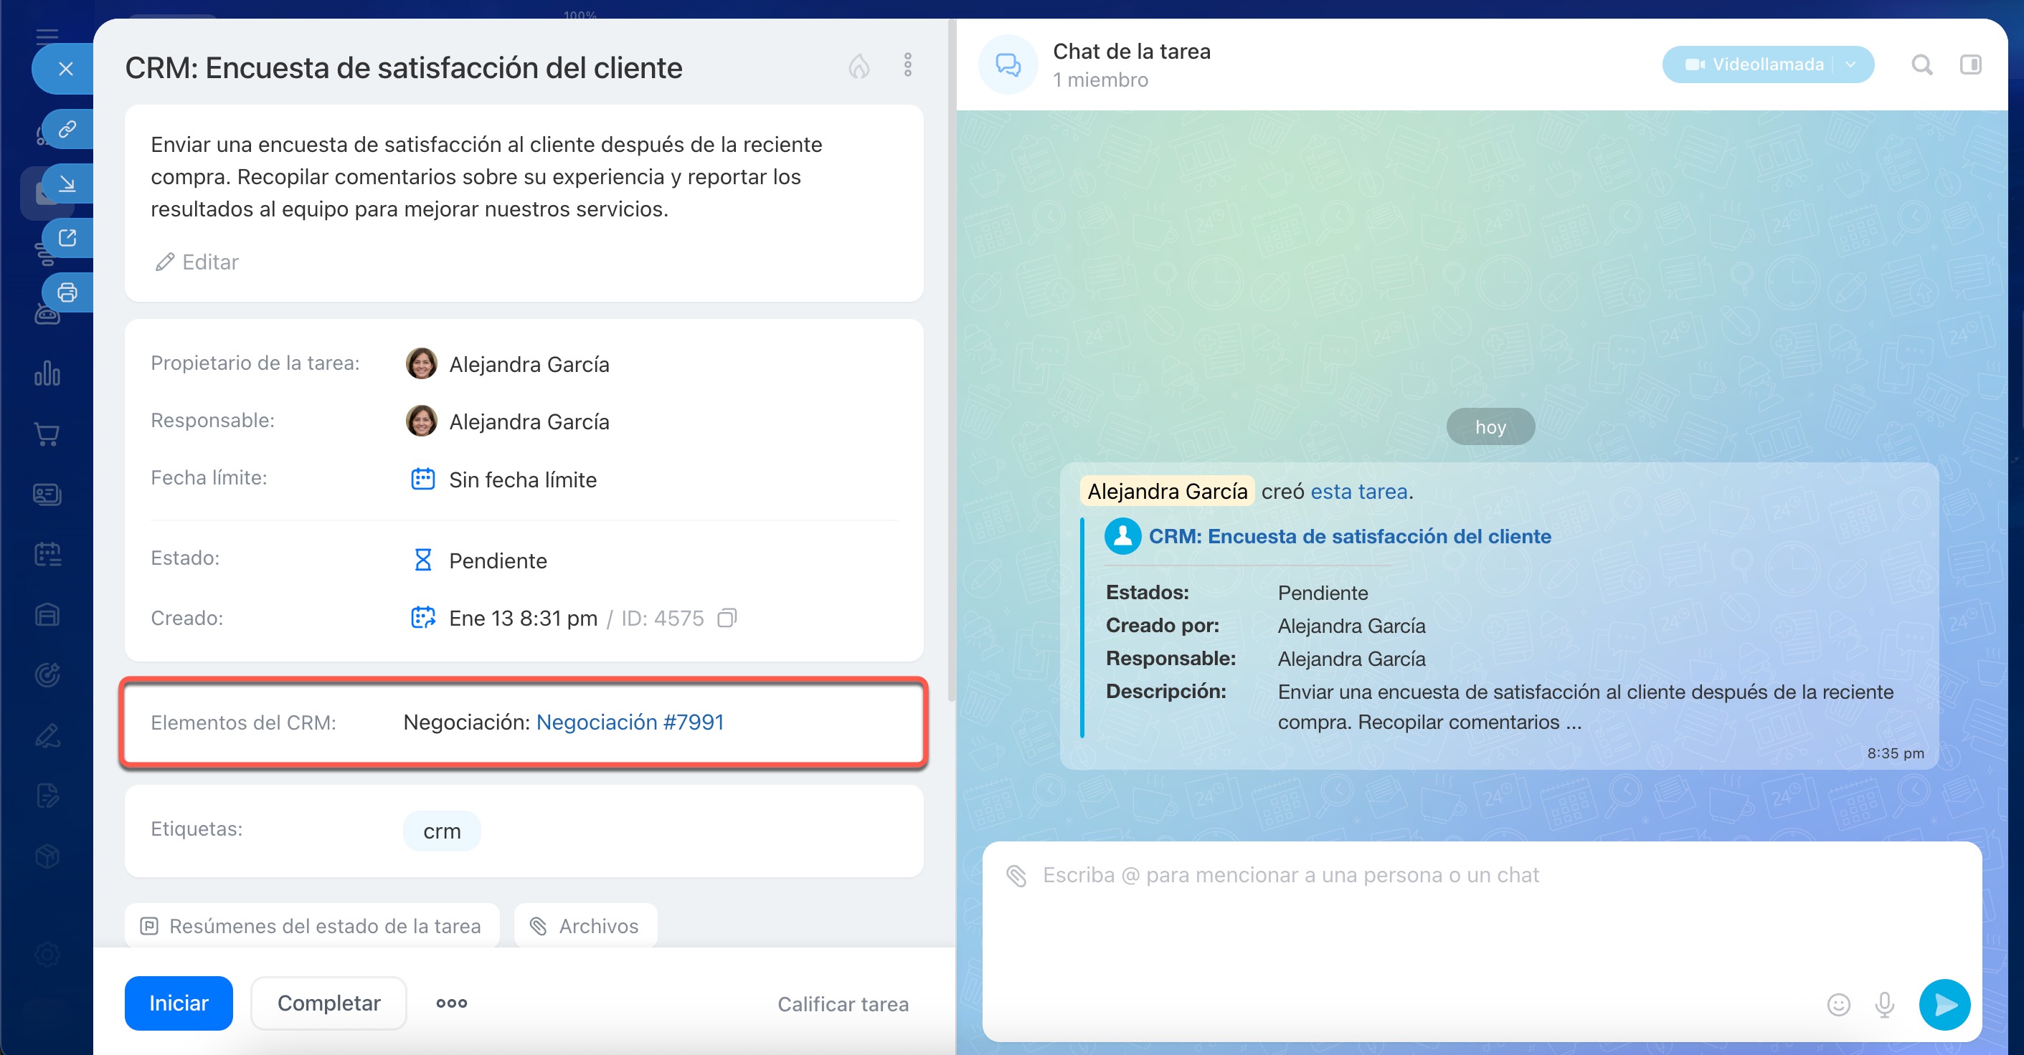Toggle the chat sidebar panel icon
Viewport: 2024px width, 1055px height.
coord(1969,65)
